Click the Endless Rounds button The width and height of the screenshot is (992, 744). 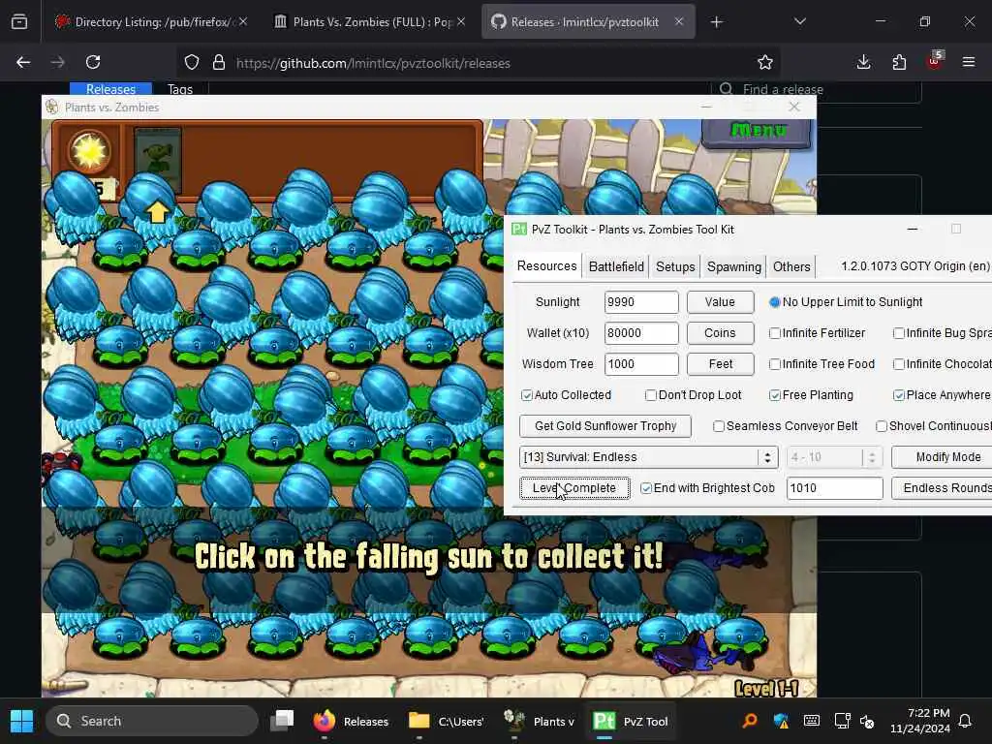tap(942, 488)
